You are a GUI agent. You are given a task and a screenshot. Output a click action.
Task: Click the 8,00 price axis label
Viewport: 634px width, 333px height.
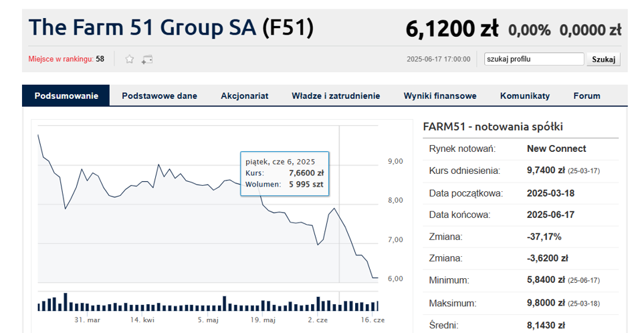(395, 200)
